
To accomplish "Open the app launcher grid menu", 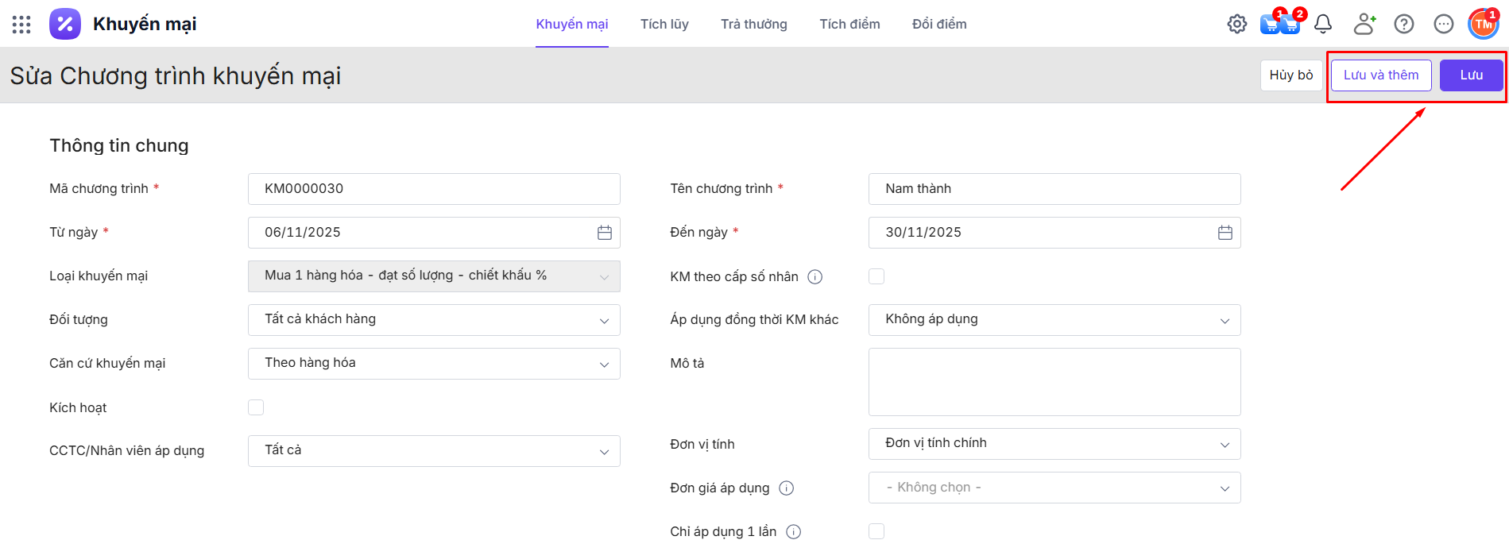I will [21, 25].
